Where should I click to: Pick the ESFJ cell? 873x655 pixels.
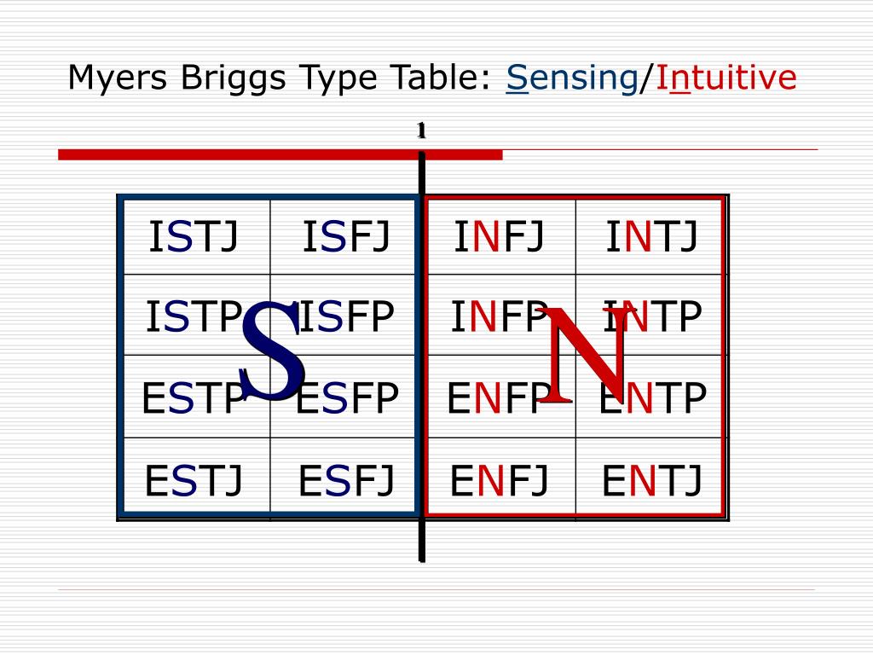coord(343,475)
